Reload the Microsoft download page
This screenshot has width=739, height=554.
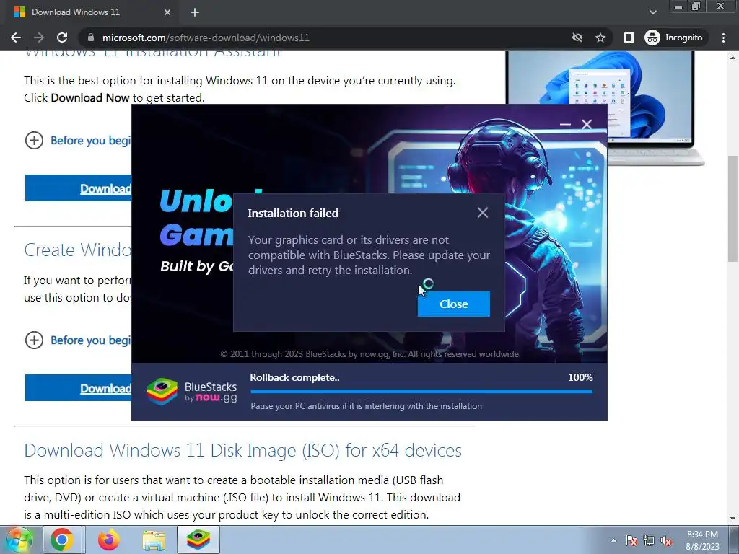click(x=62, y=38)
